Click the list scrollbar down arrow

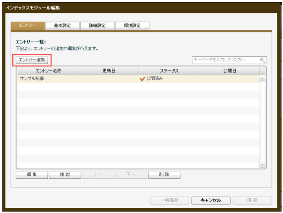point(262,165)
